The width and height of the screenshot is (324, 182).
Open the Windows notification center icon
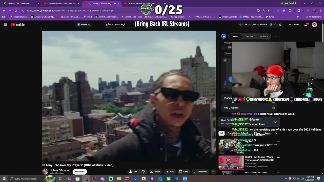pos(319,179)
